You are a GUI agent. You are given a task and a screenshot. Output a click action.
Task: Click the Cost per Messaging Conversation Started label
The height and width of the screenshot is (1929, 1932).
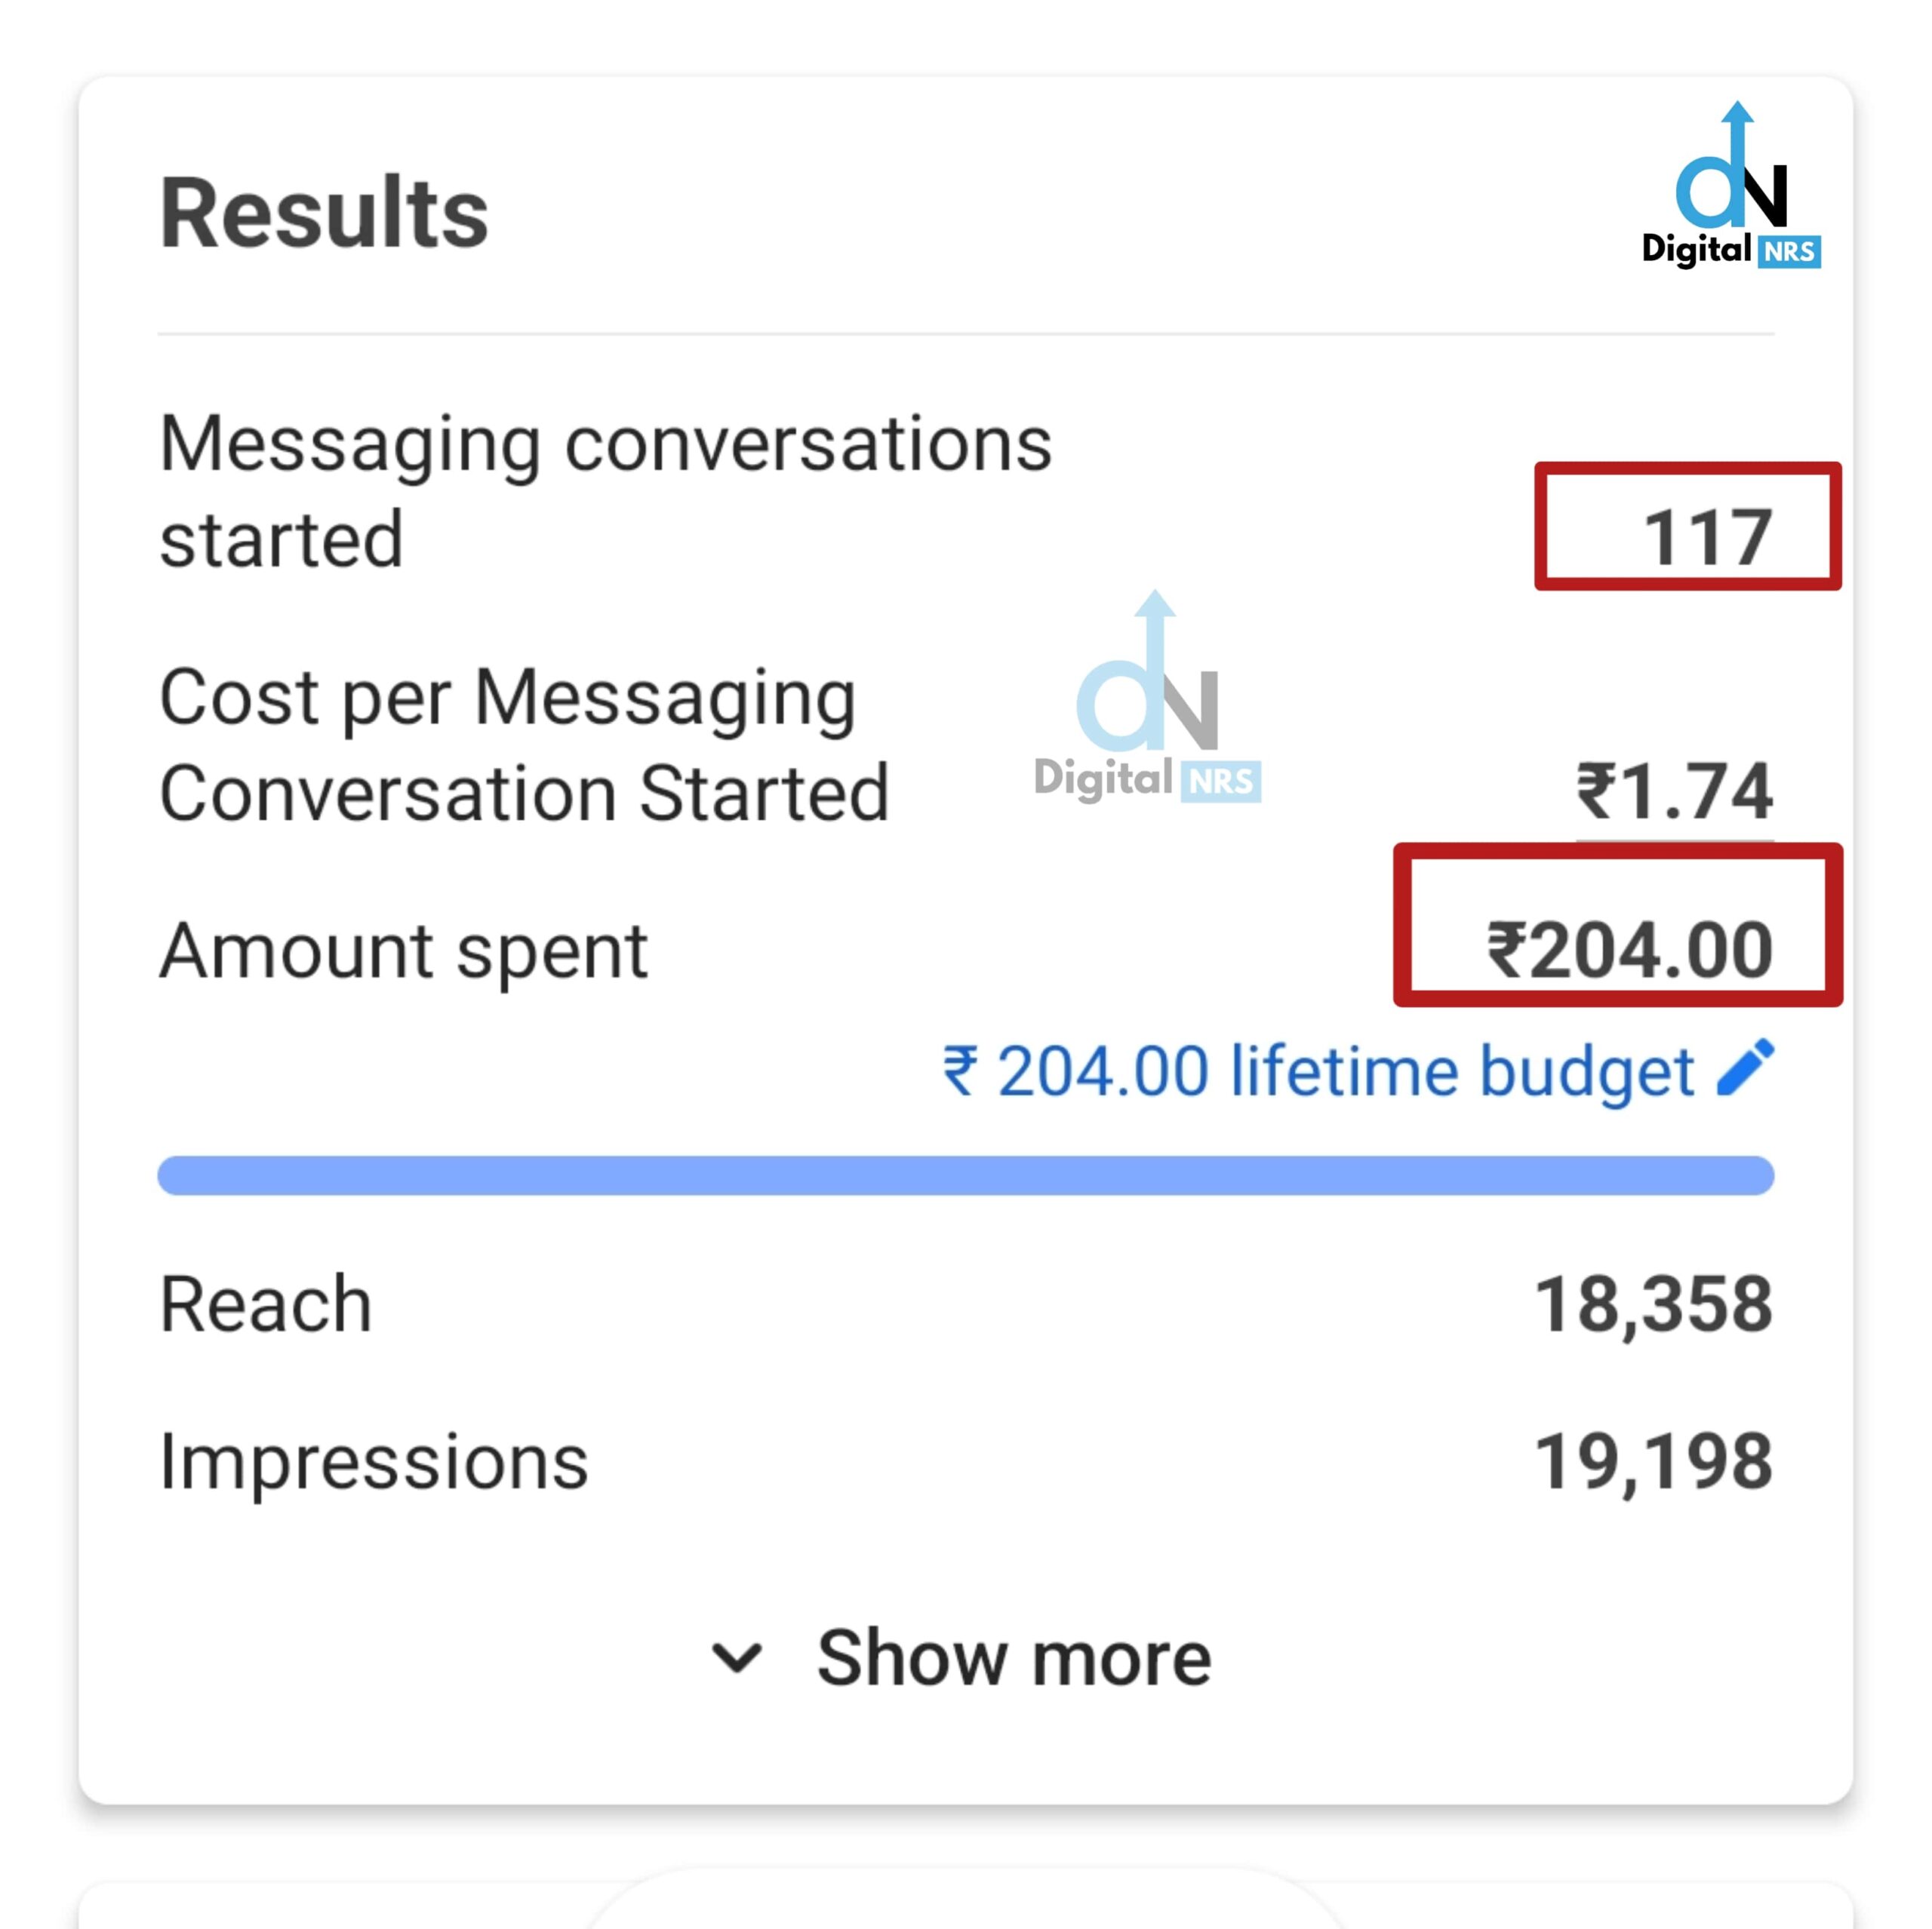[524, 745]
